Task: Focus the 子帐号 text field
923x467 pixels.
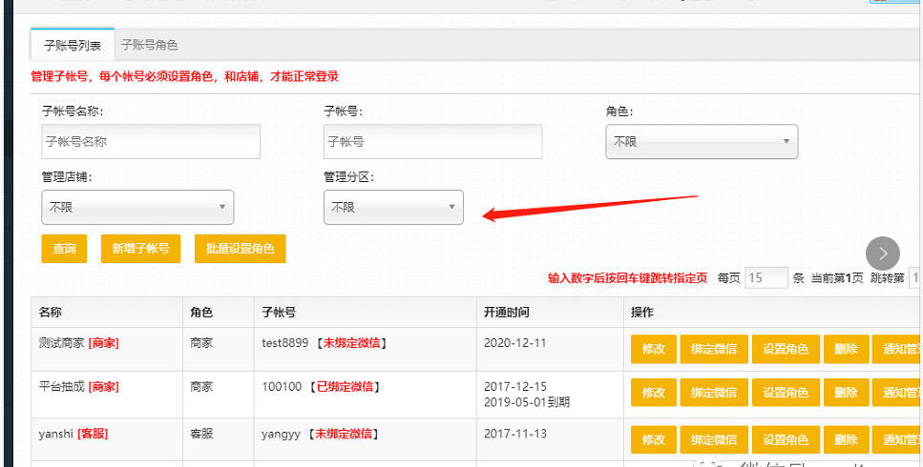Action: [432, 141]
